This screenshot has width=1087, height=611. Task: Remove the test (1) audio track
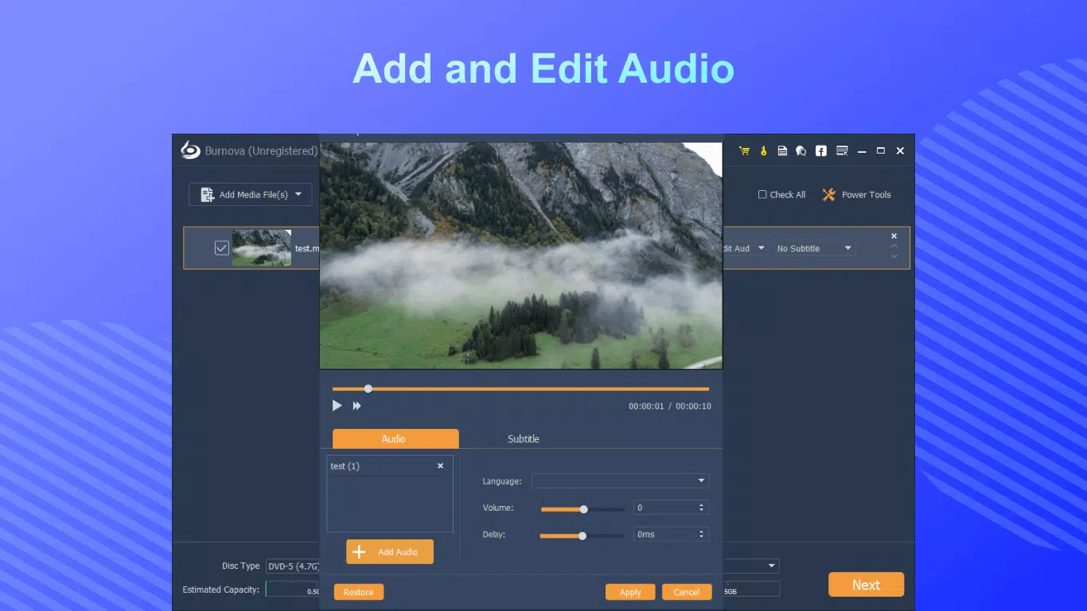[440, 466]
